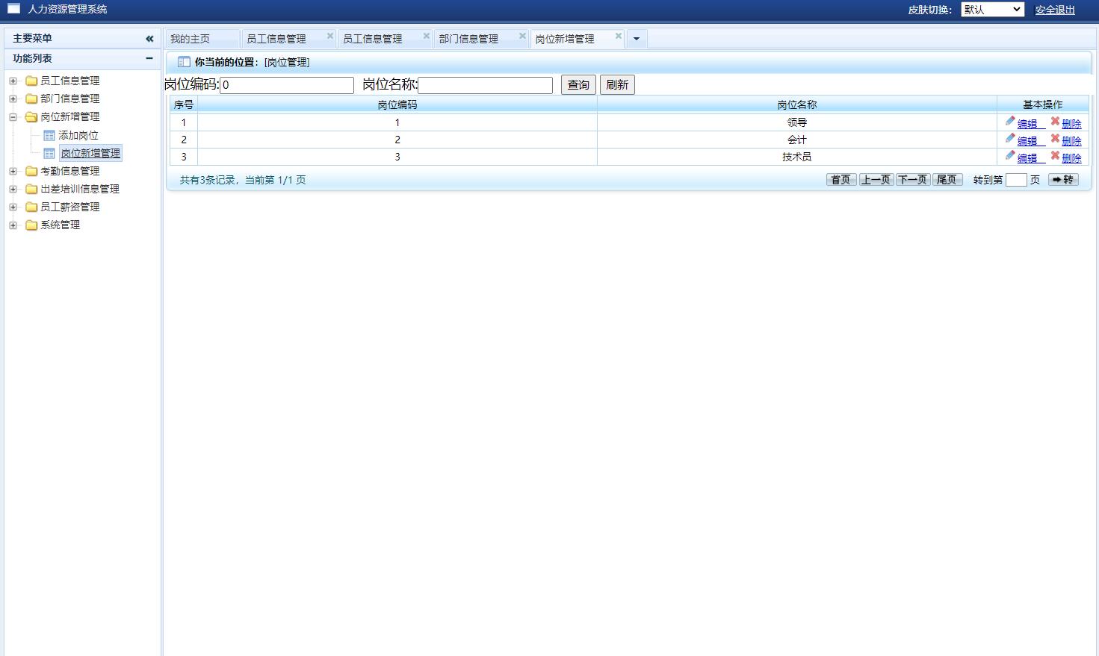Expand the 系统管理 tree node
Image resolution: width=1099 pixels, height=656 pixels.
pyautogui.click(x=13, y=225)
